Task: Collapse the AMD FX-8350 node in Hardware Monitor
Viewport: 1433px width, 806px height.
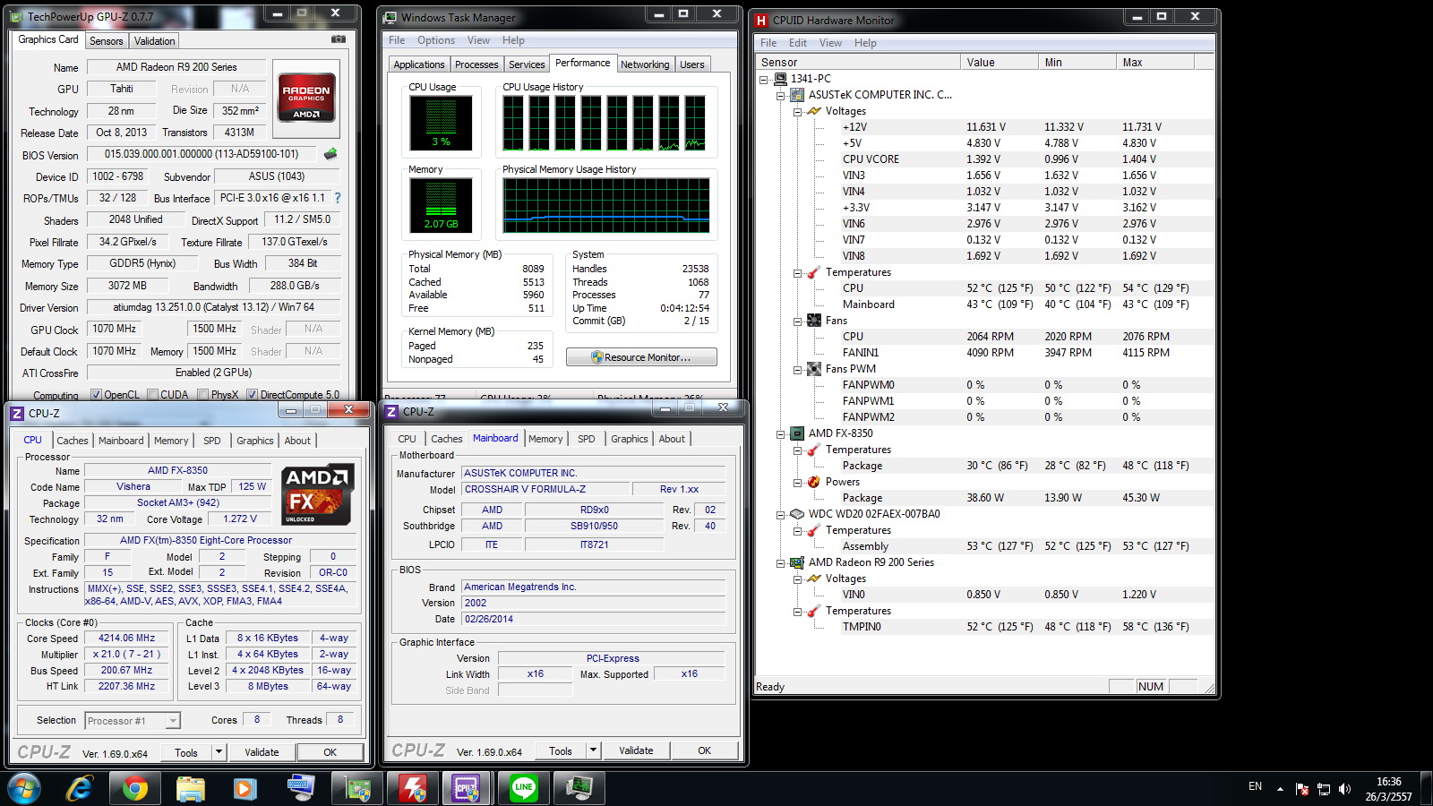Action: pos(780,433)
